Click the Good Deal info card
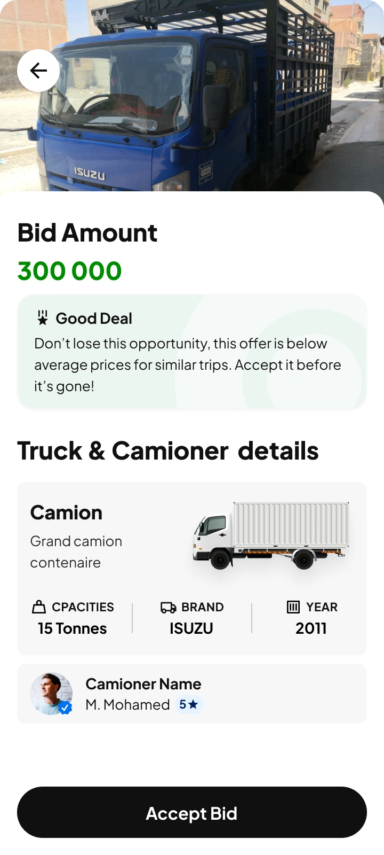This screenshot has height=855, width=384. click(x=192, y=351)
